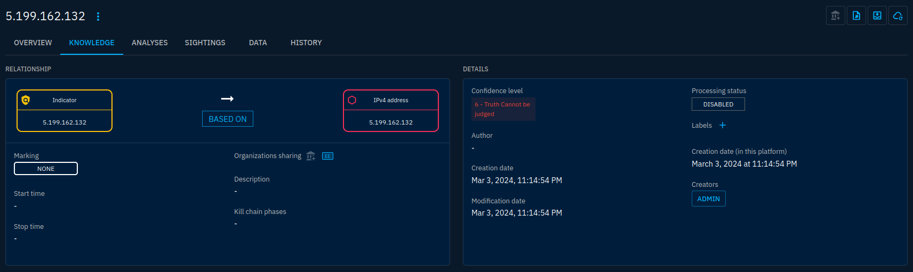Open the three-dot menu beside 5.199.162.132 title
This screenshot has width=913, height=272.
[98, 17]
